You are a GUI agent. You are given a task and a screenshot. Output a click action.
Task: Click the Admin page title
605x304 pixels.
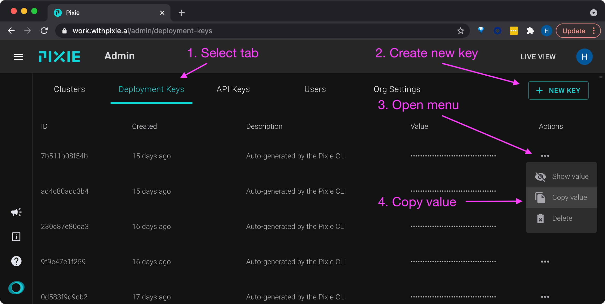[120, 56]
